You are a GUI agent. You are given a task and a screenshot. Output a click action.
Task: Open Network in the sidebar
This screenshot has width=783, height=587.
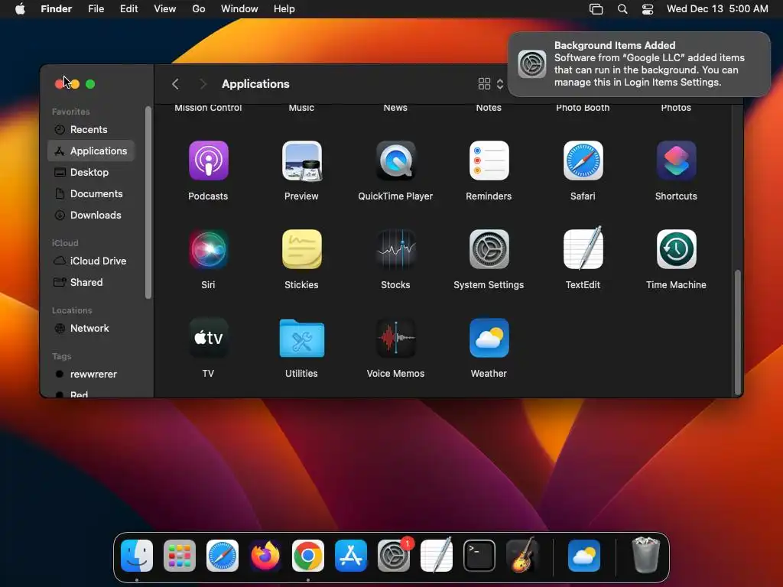pyautogui.click(x=92, y=329)
